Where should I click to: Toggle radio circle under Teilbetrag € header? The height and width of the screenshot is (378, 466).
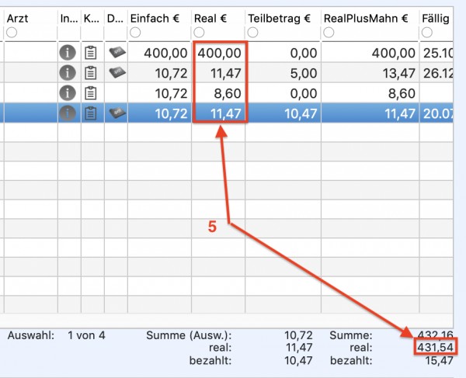pos(252,32)
